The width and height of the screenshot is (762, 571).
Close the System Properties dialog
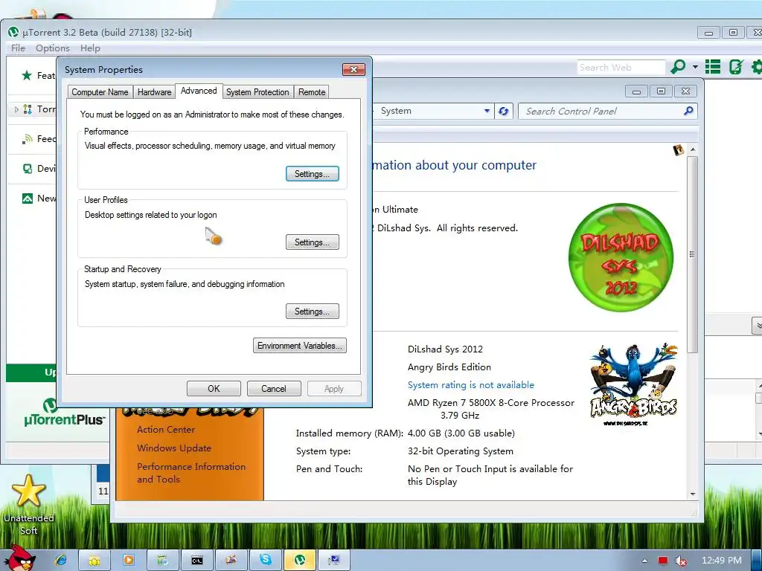point(353,69)
